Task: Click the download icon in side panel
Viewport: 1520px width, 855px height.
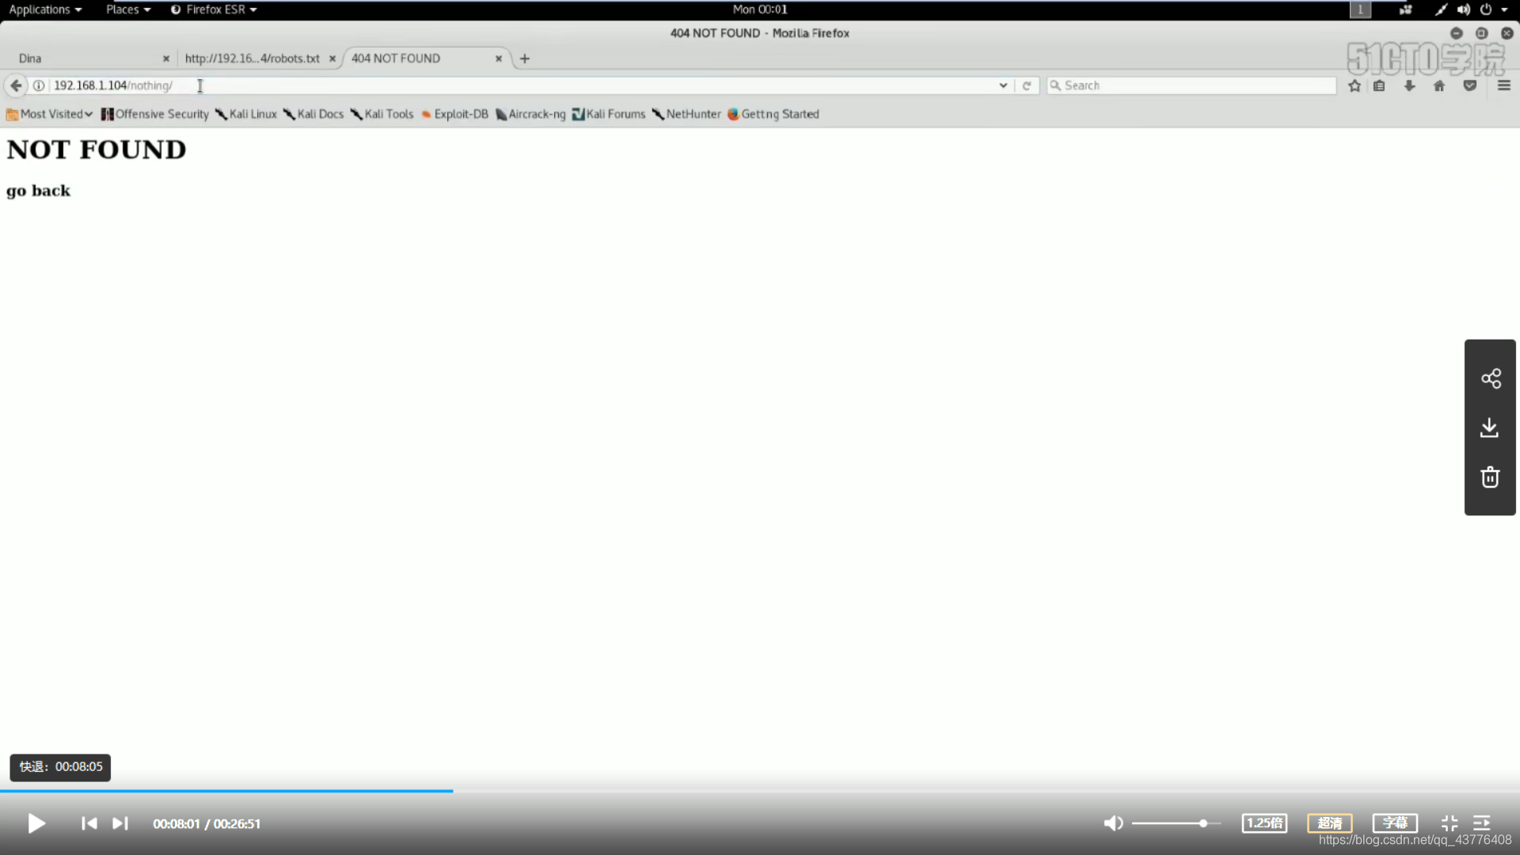Action: pyautogui.click(x=1489, y=427)
